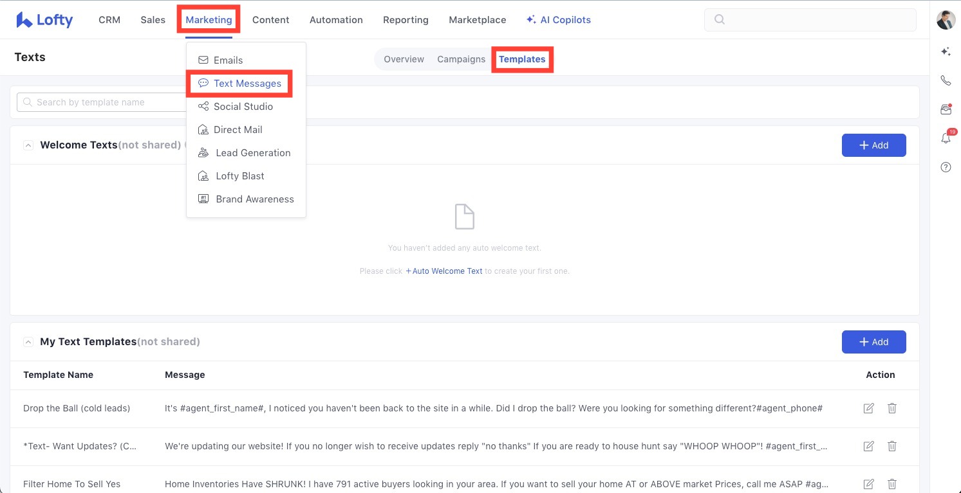Viewport: 961px width, 493px height.
Task: Open the Marketing dropdown menu
Action: click(x=209, y=20)
